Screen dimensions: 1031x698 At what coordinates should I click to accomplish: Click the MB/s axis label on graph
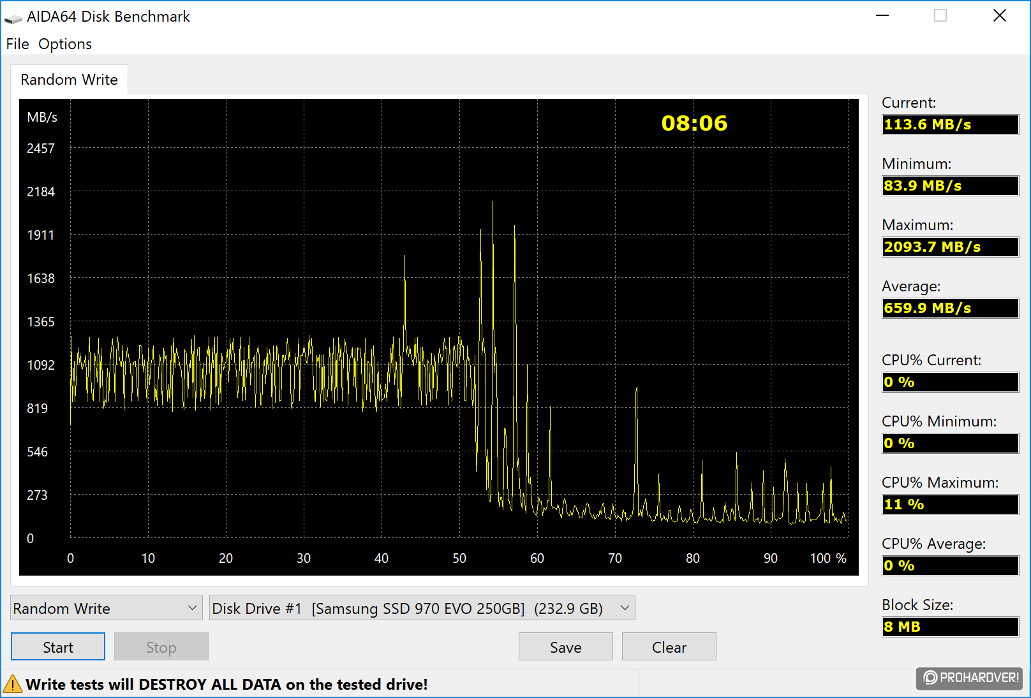[x=42, y=117]
